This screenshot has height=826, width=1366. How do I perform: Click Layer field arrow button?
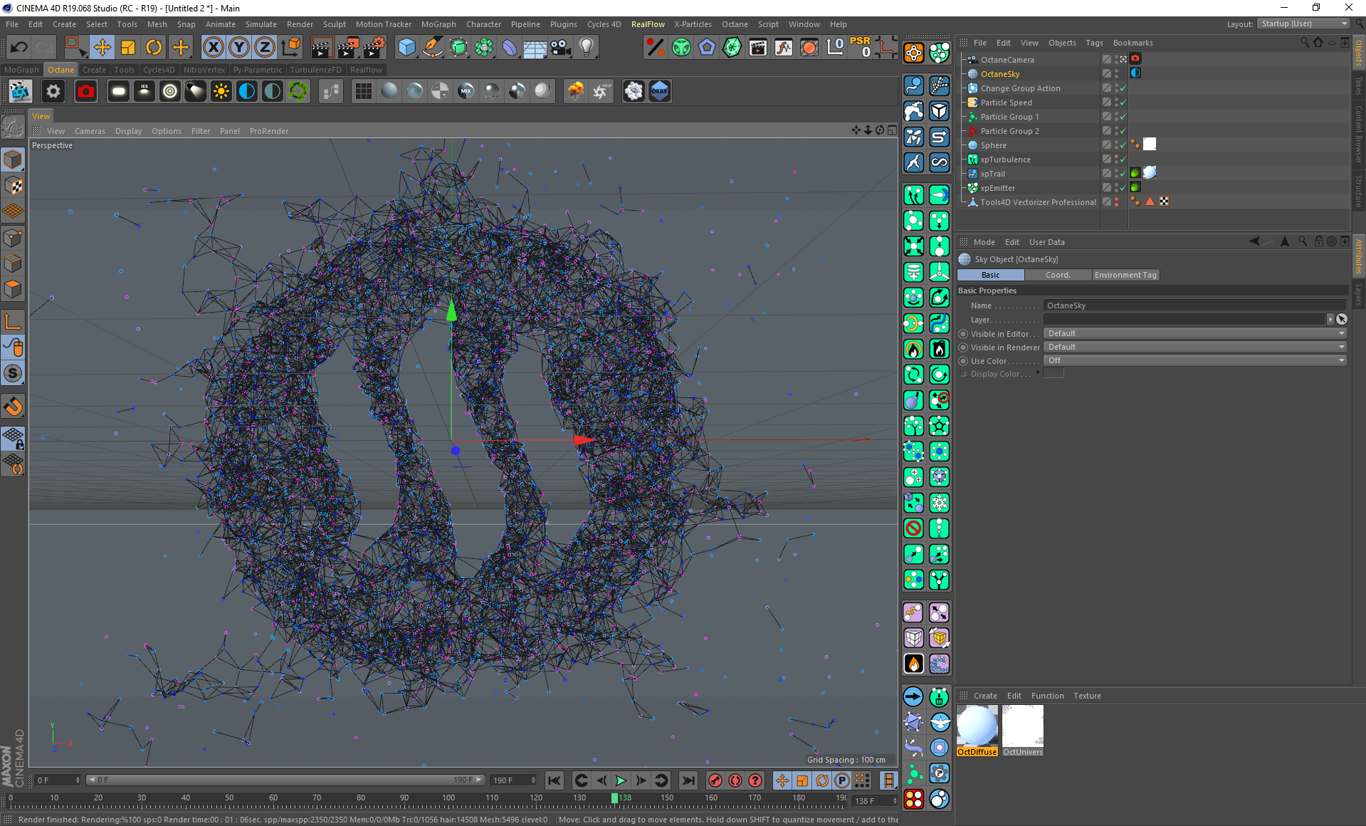(1330, 320)
